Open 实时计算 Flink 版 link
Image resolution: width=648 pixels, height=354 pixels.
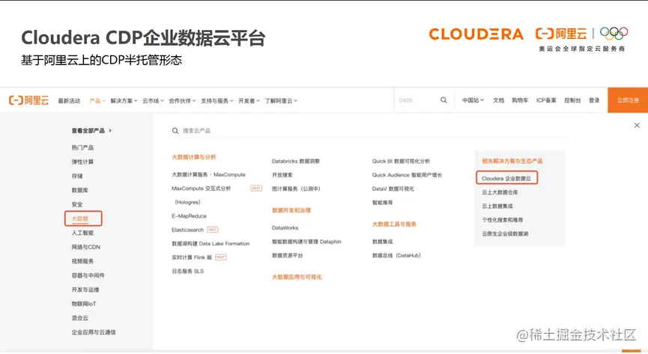(x=192, y=257)
